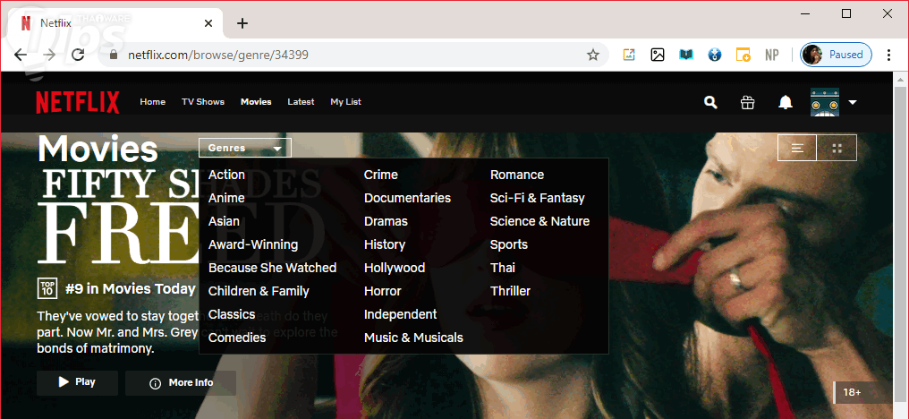Open the NP browser extension

[x=771, y=55]
